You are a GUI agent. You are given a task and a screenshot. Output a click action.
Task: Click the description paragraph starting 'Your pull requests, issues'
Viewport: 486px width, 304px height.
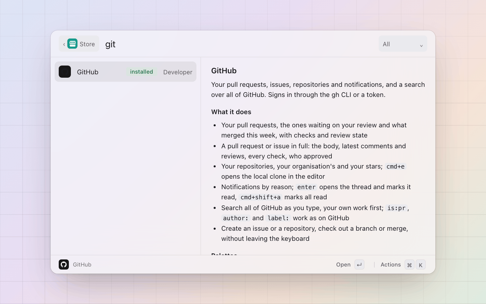[318, 90]
